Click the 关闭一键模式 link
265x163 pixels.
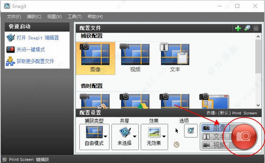coord(30,50)
